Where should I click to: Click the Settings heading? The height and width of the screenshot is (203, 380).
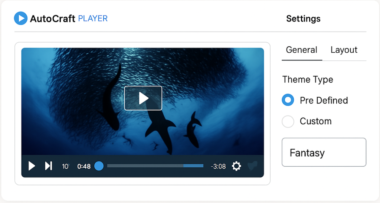(304, 19)
